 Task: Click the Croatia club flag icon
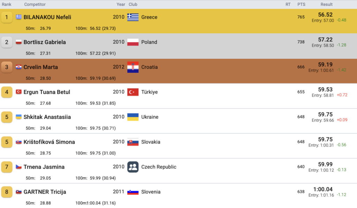133,67
